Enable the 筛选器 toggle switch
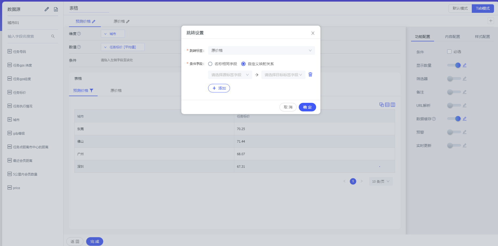 454,79
